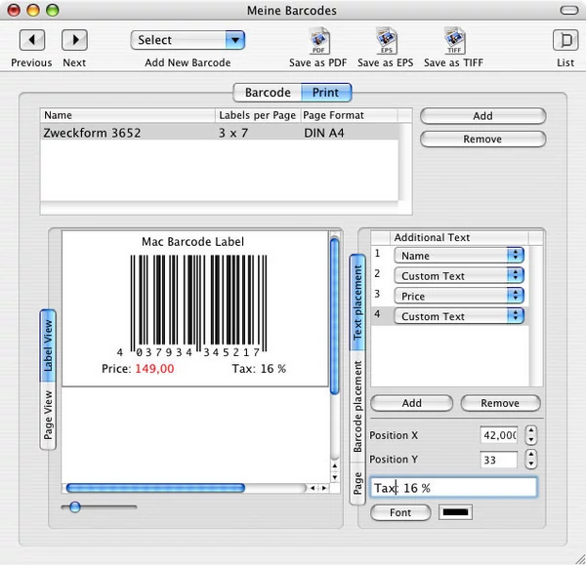Click the 'Tax: 16 %' text in preview

point(259,369)
